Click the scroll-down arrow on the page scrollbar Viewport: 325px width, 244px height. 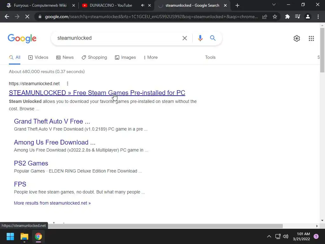tap(322, 220)
